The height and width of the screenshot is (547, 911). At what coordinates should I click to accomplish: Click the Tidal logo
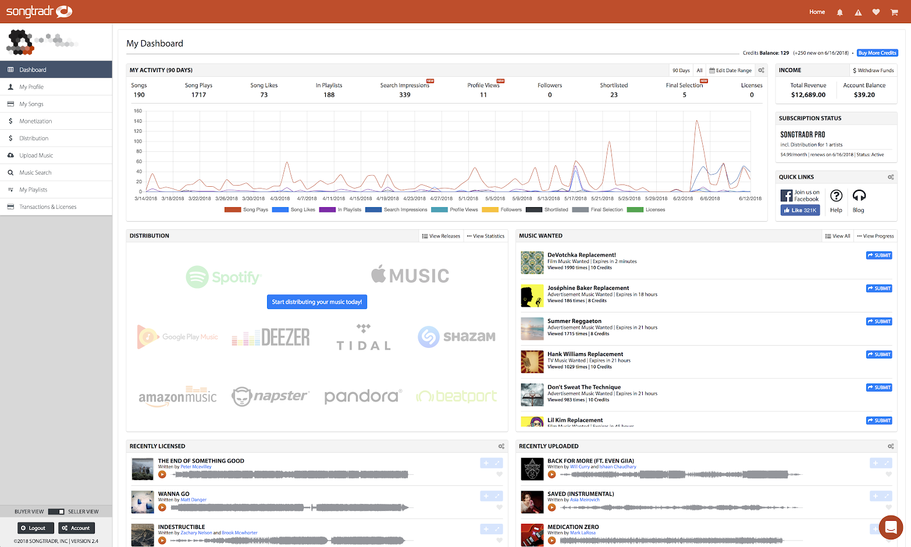pyautogui.click(x=364, y=338)
